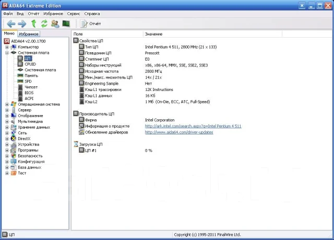This screenshot has height=240, width=334.
Task: Collapse the Системная плата parent node
Action: [x=7, y=53]
